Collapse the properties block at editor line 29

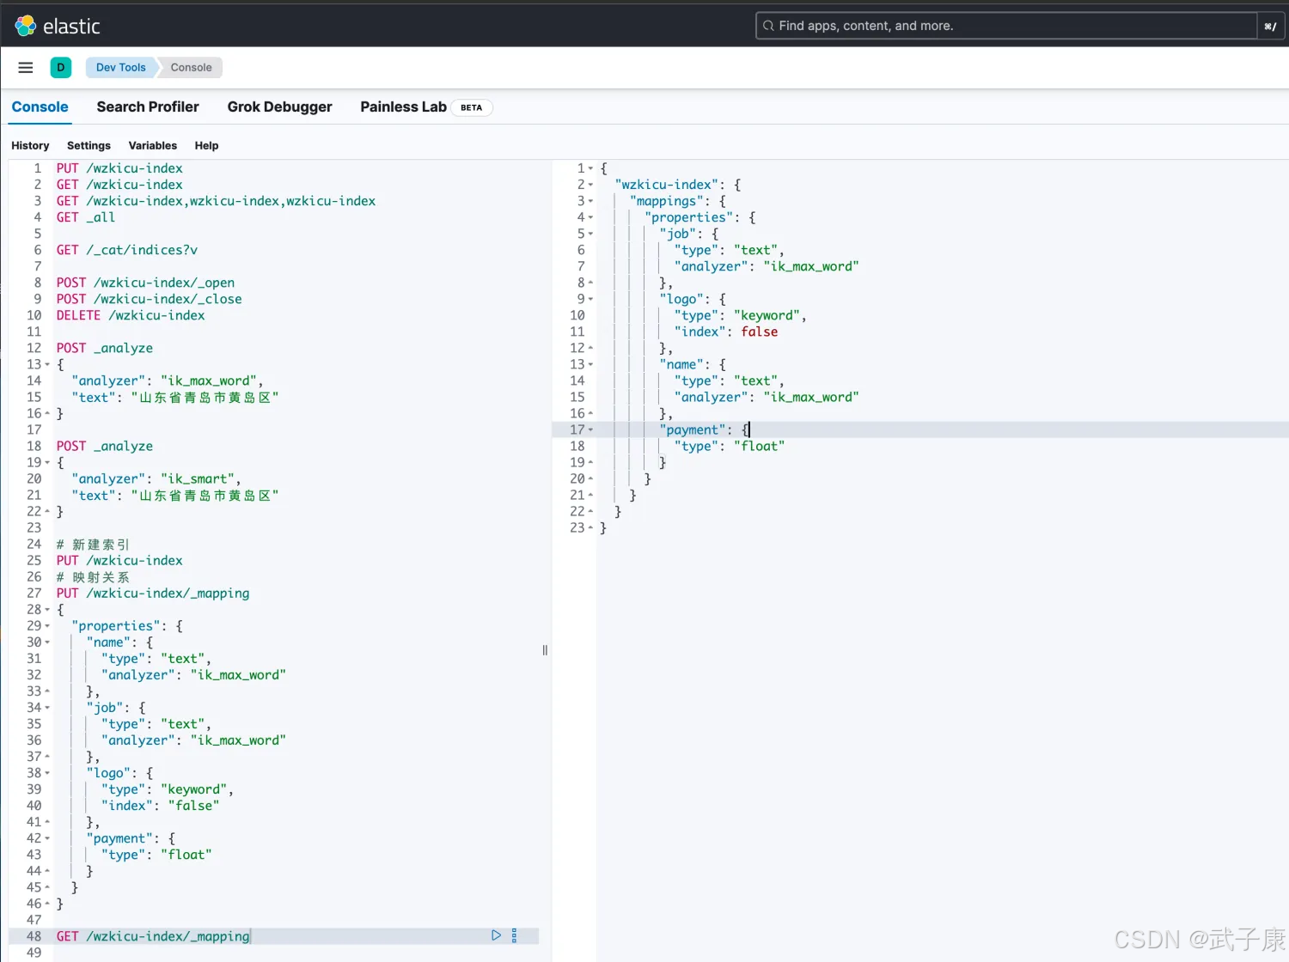47,626
